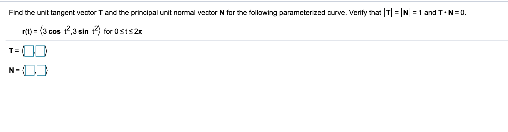Click the right angle bracket after N's boxes

[47, 72]
